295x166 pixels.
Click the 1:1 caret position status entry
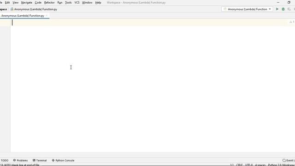coord(232,165)
